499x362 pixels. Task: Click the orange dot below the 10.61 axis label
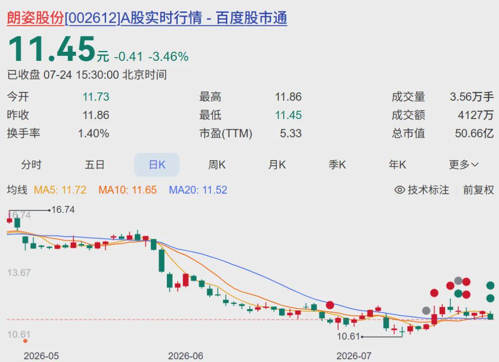25,341
